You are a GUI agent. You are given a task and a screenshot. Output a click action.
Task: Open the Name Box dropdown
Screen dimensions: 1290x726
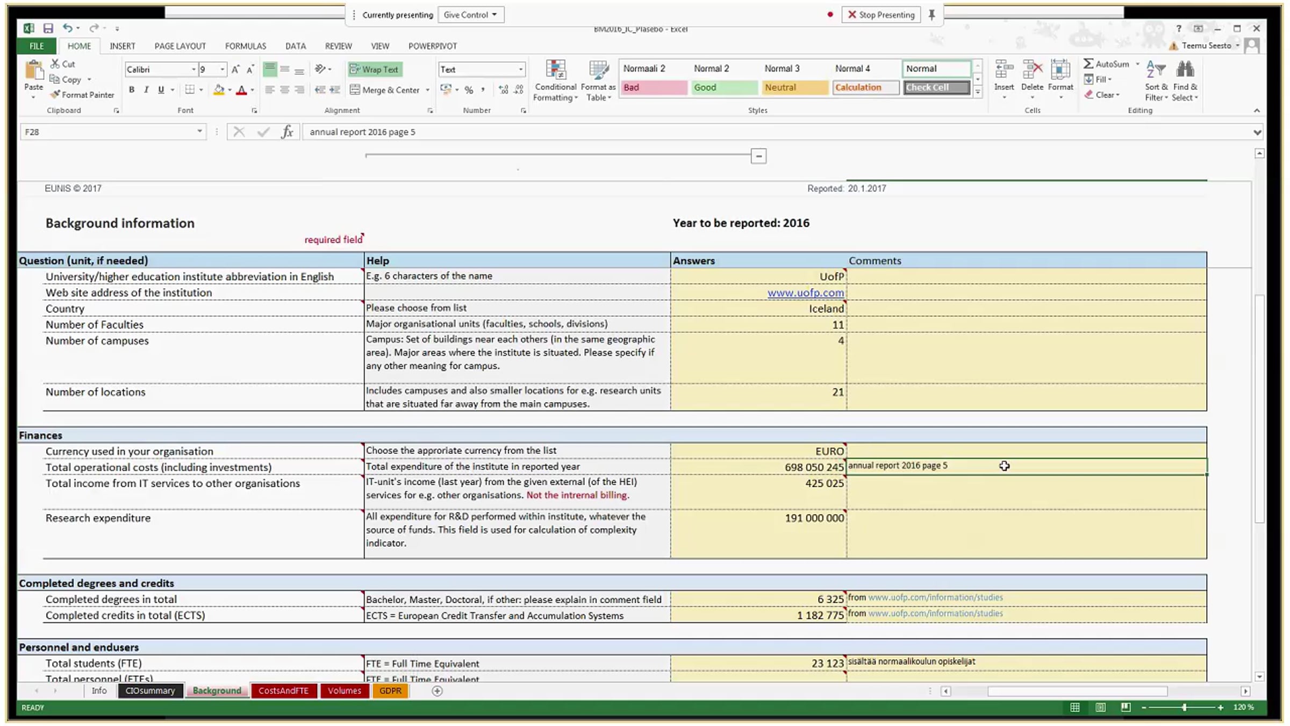[199, 132]
